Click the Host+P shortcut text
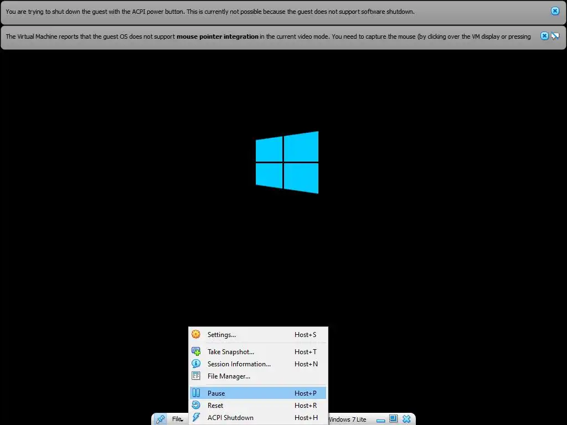Image resolution: width=567 pixels, height=425 pixels. [306, 393]
